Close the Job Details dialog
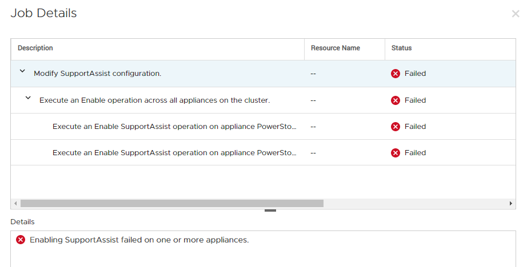 click(x=515, y=14)
